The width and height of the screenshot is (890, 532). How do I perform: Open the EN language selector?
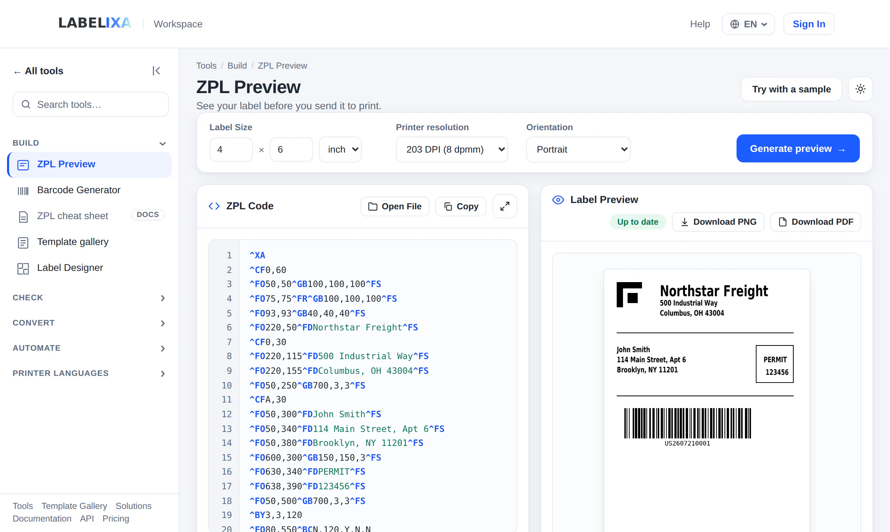pos(748,24)
